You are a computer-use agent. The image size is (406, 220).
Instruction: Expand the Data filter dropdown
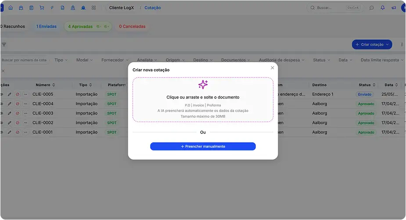click(x=345, y=60)
